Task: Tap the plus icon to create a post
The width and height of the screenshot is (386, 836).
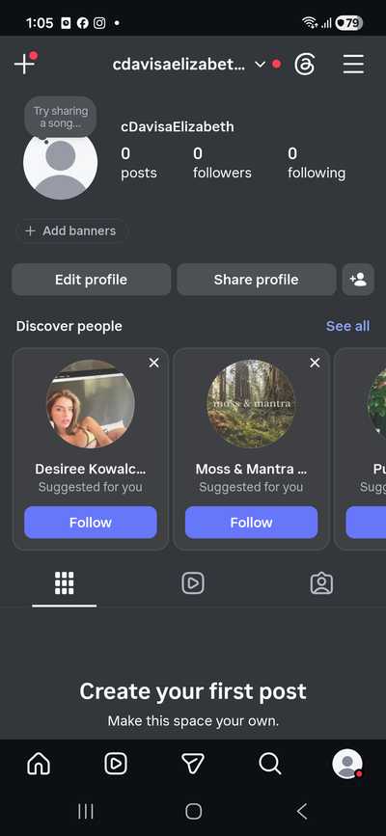Action: click(x=24, y=64)
